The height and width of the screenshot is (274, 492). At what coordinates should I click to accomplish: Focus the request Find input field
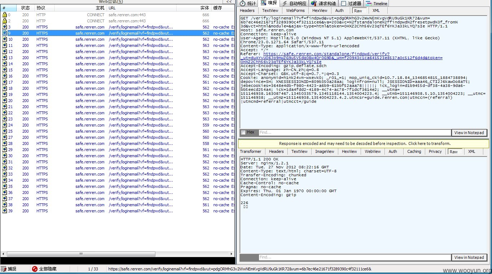pos(355,133)
